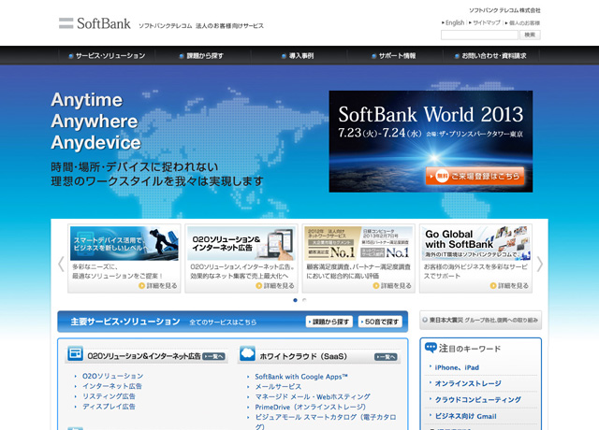Open the 東日本大震災 recovery efforts banner
Image resolution: width=599 pixels, height=430 pixels.
click(x=480, y=320)
